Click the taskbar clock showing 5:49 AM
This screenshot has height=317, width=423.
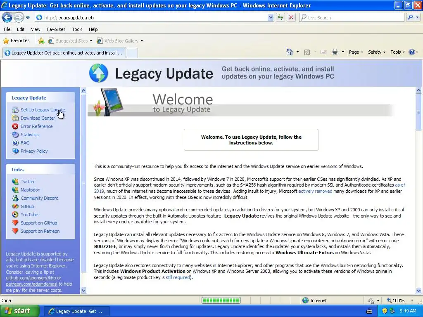point(408,311)
